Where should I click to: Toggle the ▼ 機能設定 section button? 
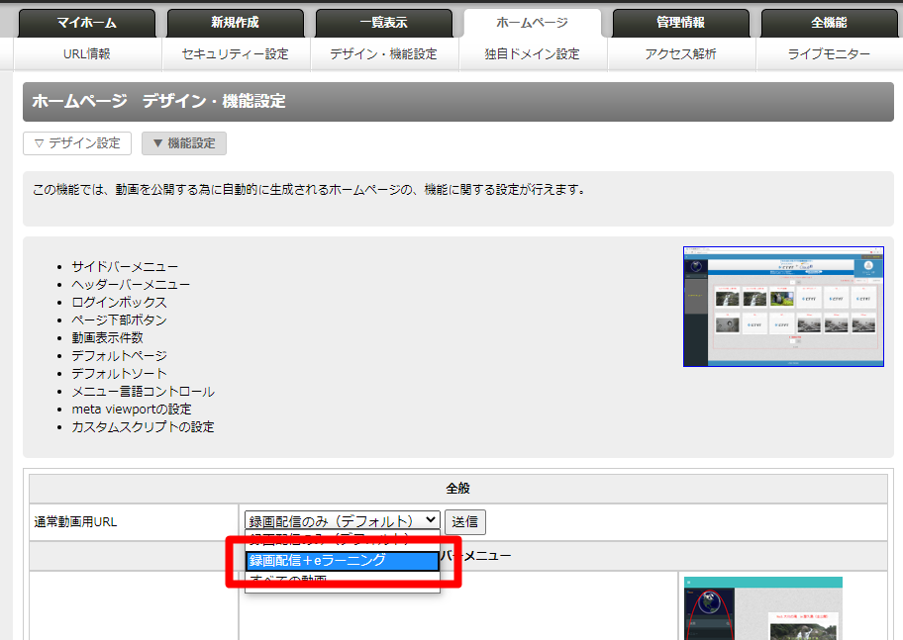tap(184, 143)
